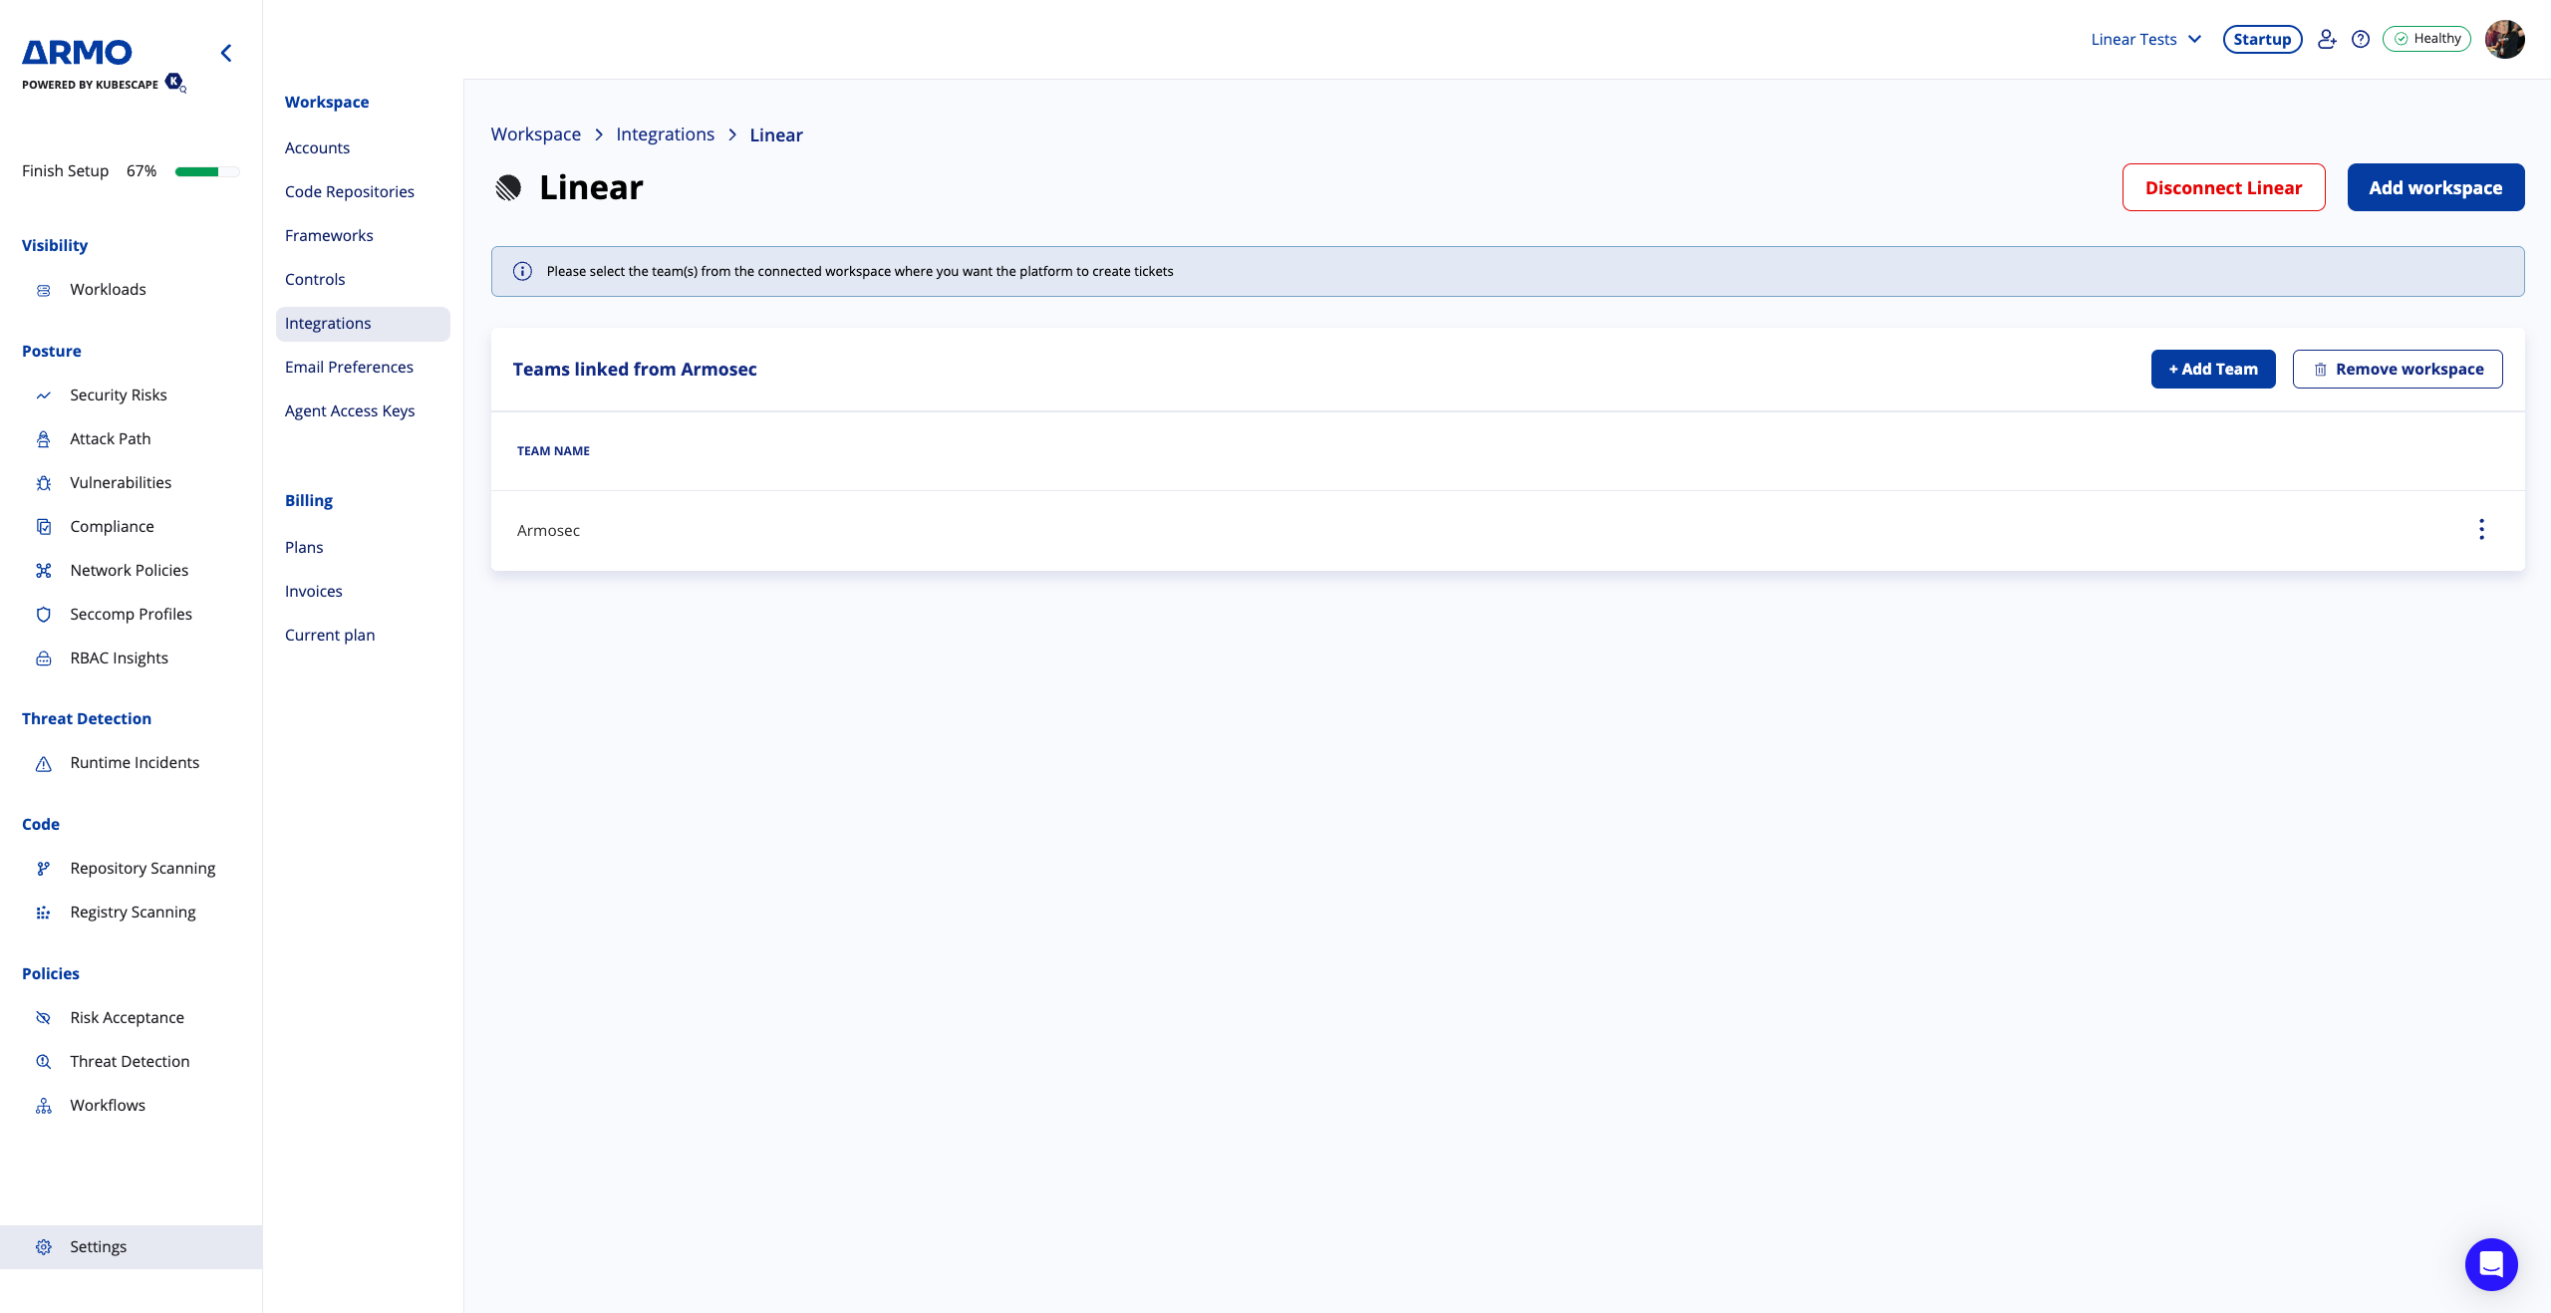Click the Network Policies icon
This screenshot has width=2551, height=1313.
coord(44,571)
